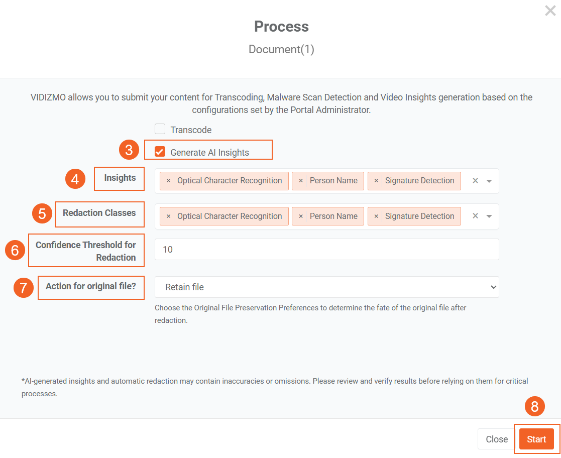
Task: Click the step 6 numbered marker
Action: [15, 250]
